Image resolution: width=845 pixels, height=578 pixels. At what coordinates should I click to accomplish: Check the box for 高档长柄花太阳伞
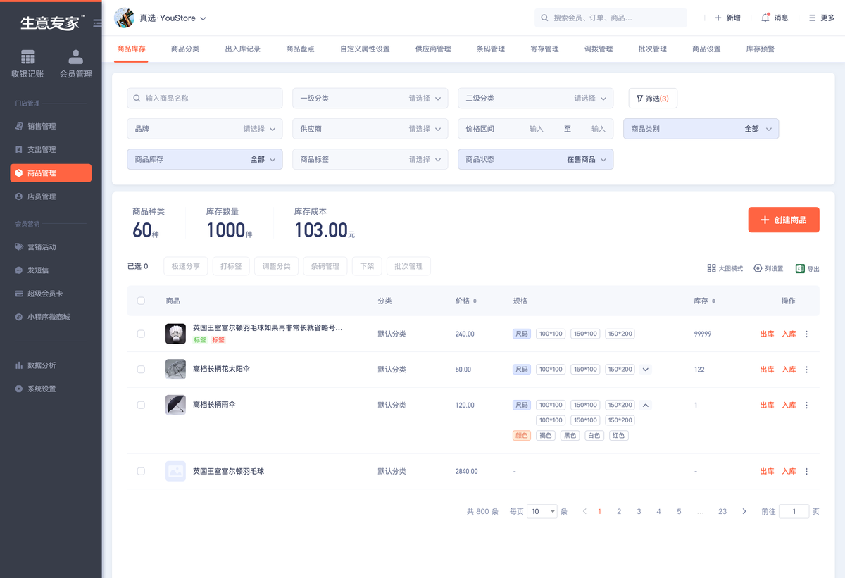point(141,370)
